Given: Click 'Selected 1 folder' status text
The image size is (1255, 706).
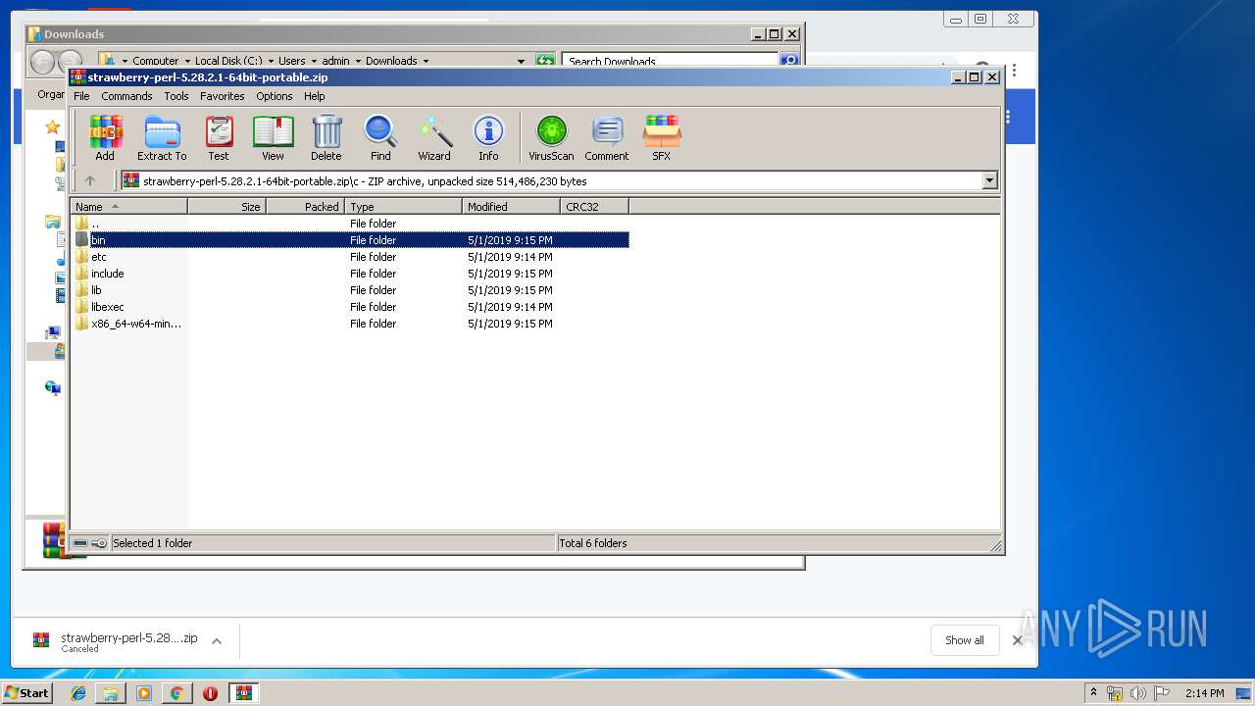Looking at the screenshot, I should pyautogui.click(x=153, y=543).
